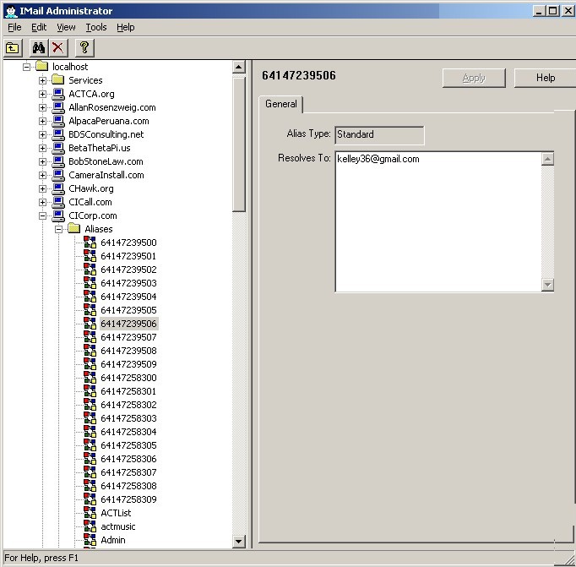Click the alias icon beside actmusic
576x567 pixels.
pos(90,526)
